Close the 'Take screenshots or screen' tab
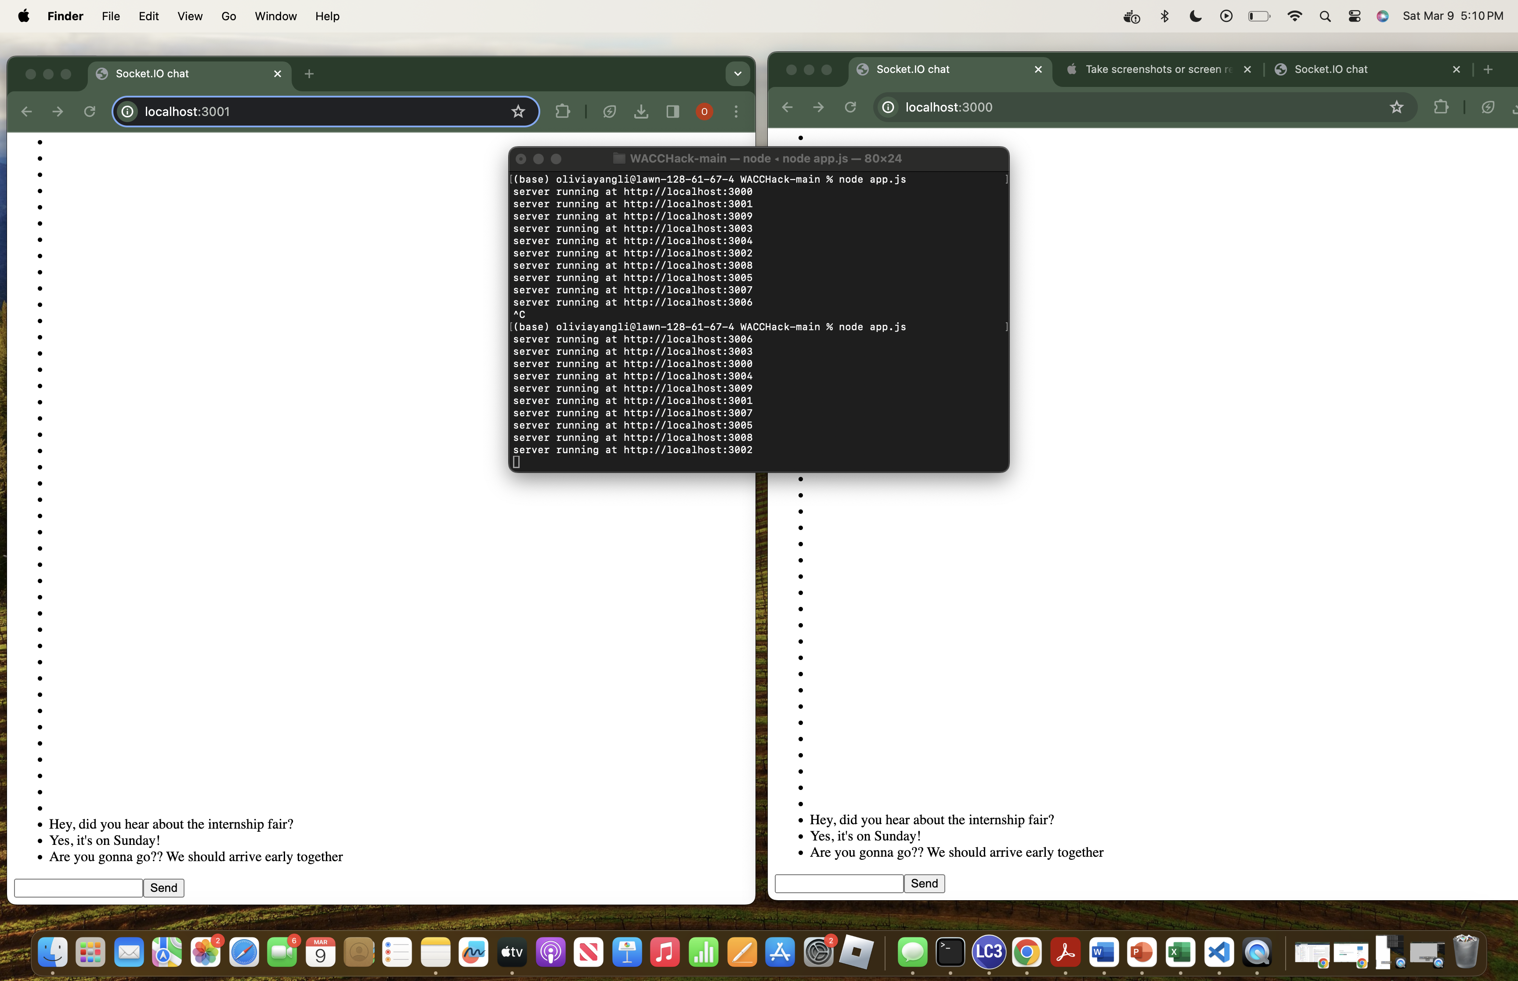 (x=1247, y=69)
